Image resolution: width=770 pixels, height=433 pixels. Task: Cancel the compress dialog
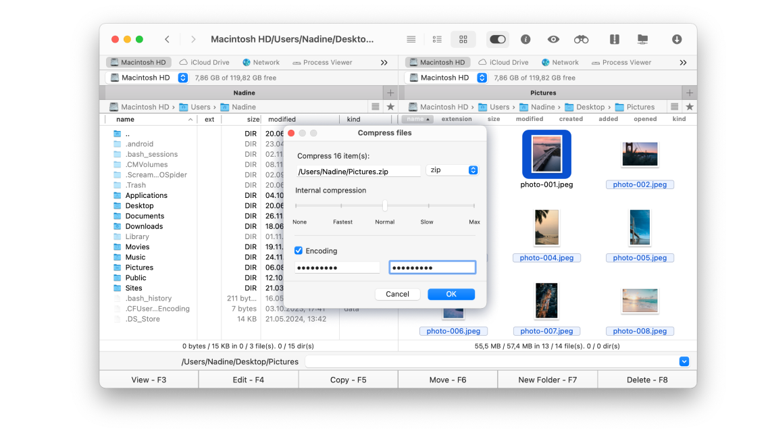397,294
